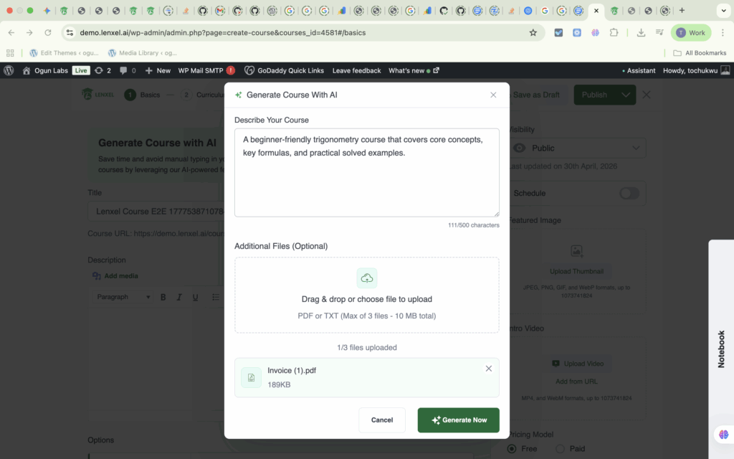734x459 pixels.
Task: Click the AI sparkle icon in dialog header
Action: pyautogui.click(x=238, y=95)
